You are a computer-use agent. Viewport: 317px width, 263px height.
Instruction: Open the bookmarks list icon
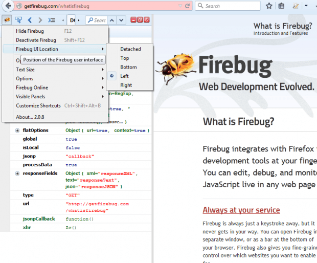coord(281,6)
